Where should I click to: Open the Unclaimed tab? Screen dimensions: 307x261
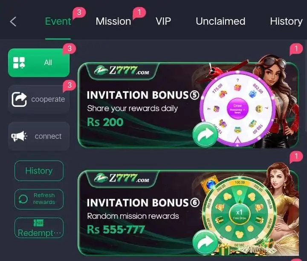(220, 21)
